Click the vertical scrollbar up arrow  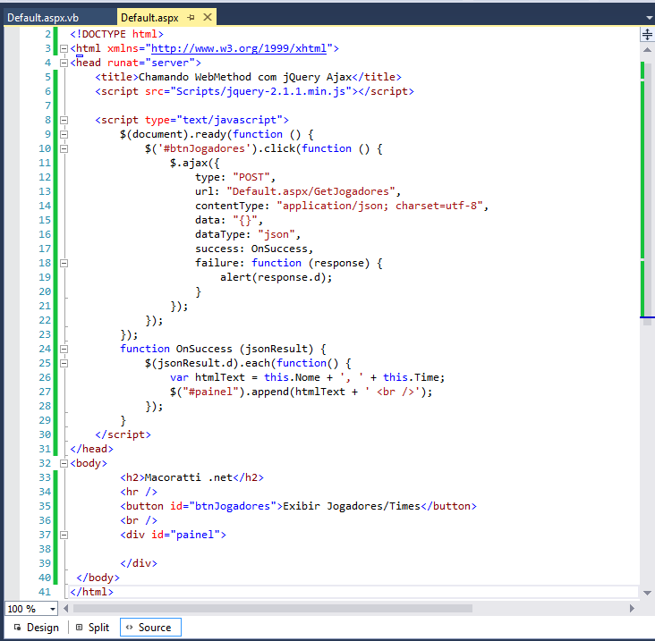click(x=647, y=50)
